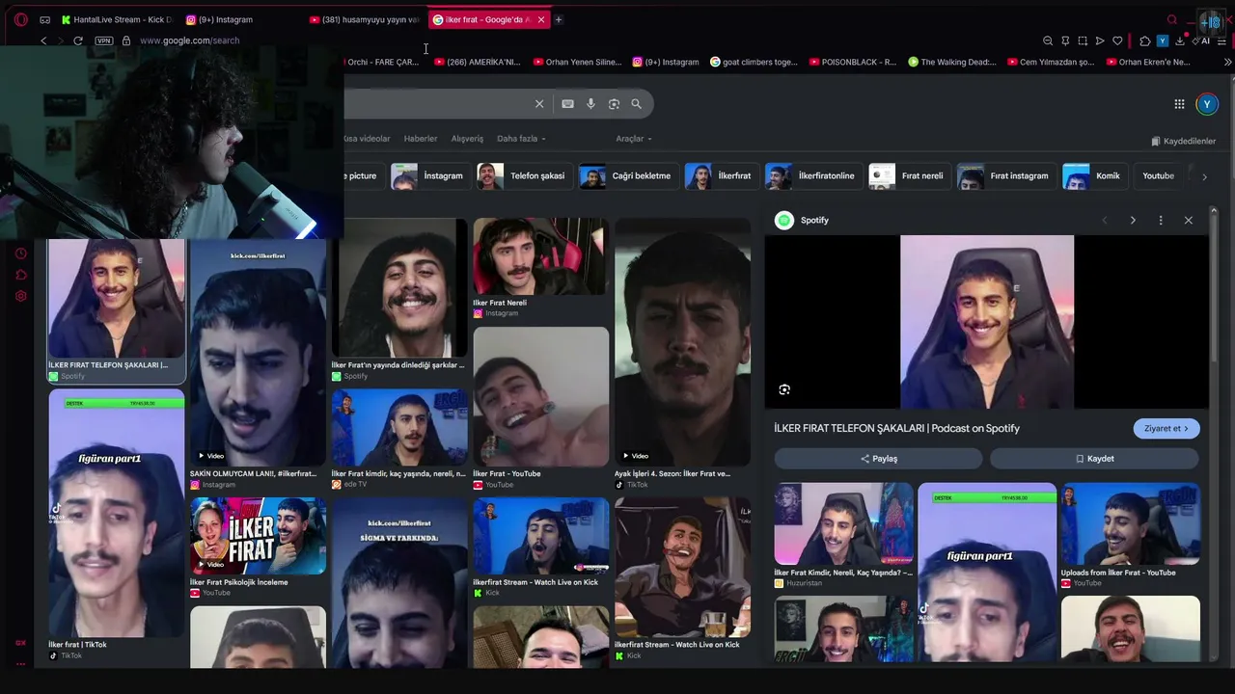Click the Spotify source link in preview
Image resolution: width=1235 pixels, height=694 pixels.
pos(803,220)
